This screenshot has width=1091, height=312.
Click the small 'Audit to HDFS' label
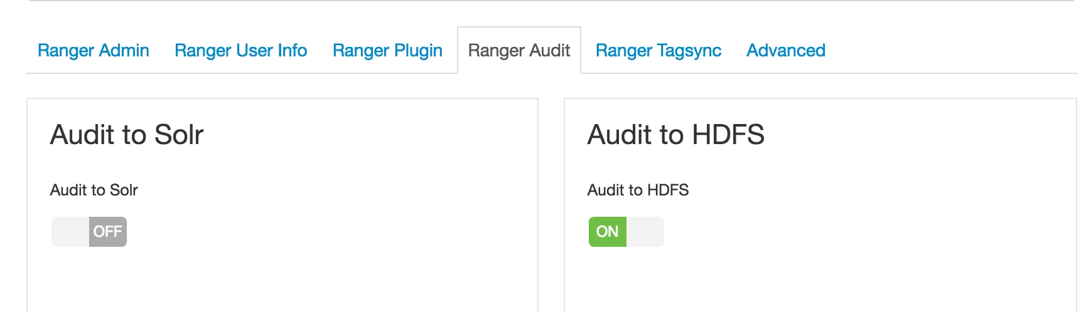(638, 190)
